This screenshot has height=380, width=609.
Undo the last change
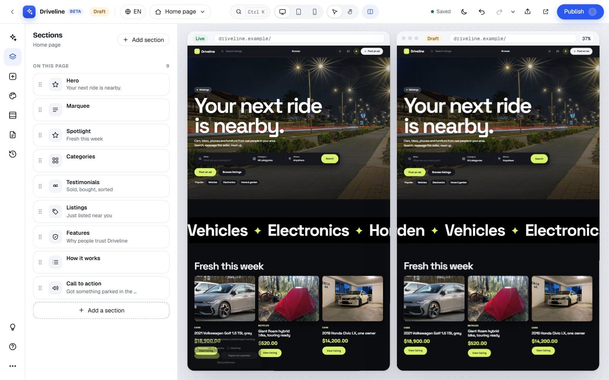481,12
